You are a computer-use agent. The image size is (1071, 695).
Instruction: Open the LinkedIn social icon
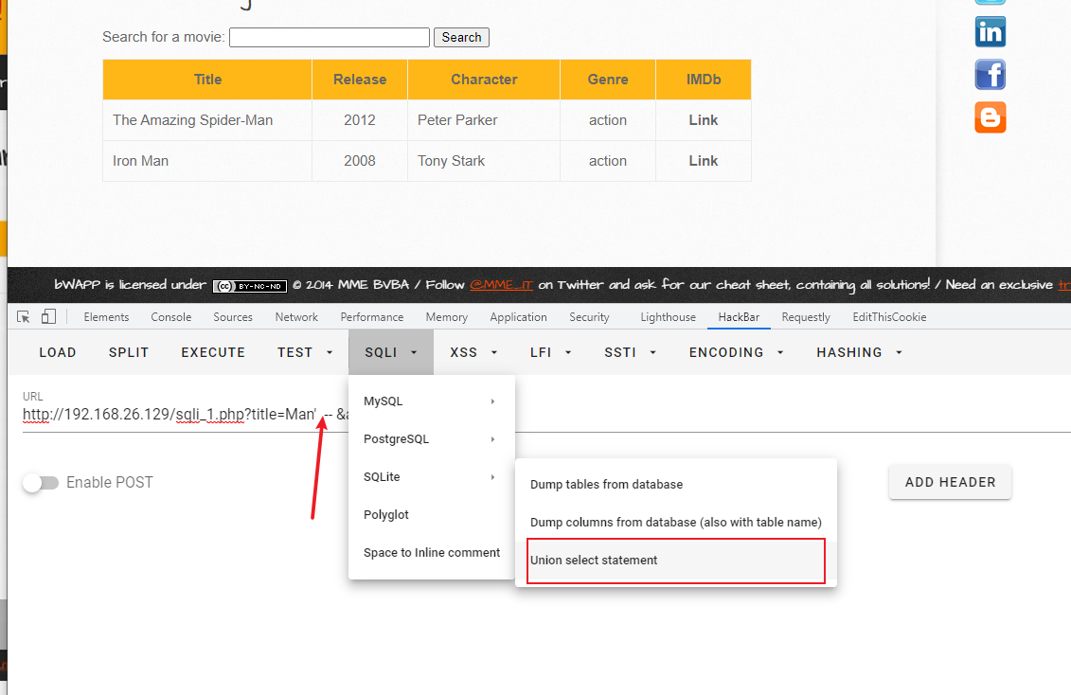990,32
